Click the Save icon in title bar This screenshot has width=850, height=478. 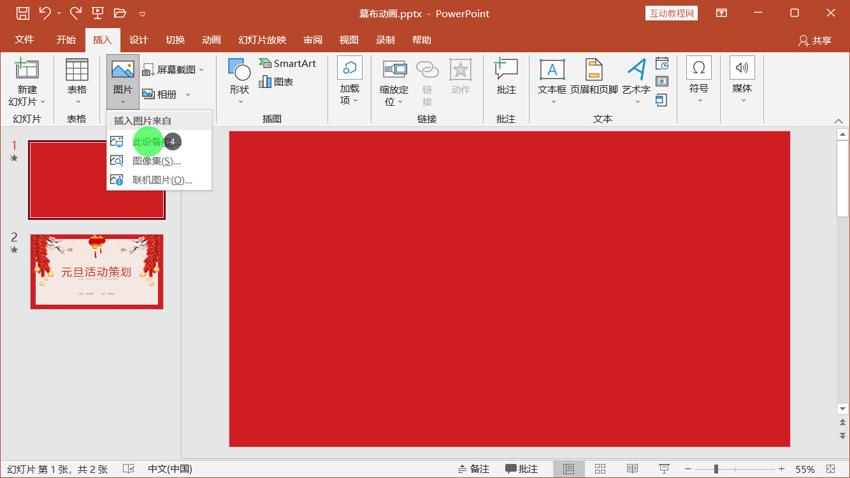22,13
